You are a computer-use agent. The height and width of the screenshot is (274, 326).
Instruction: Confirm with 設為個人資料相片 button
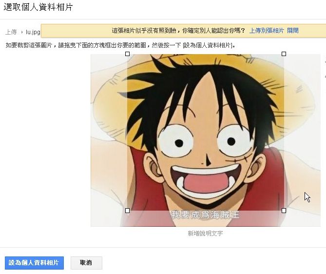(x=34, y=263)
